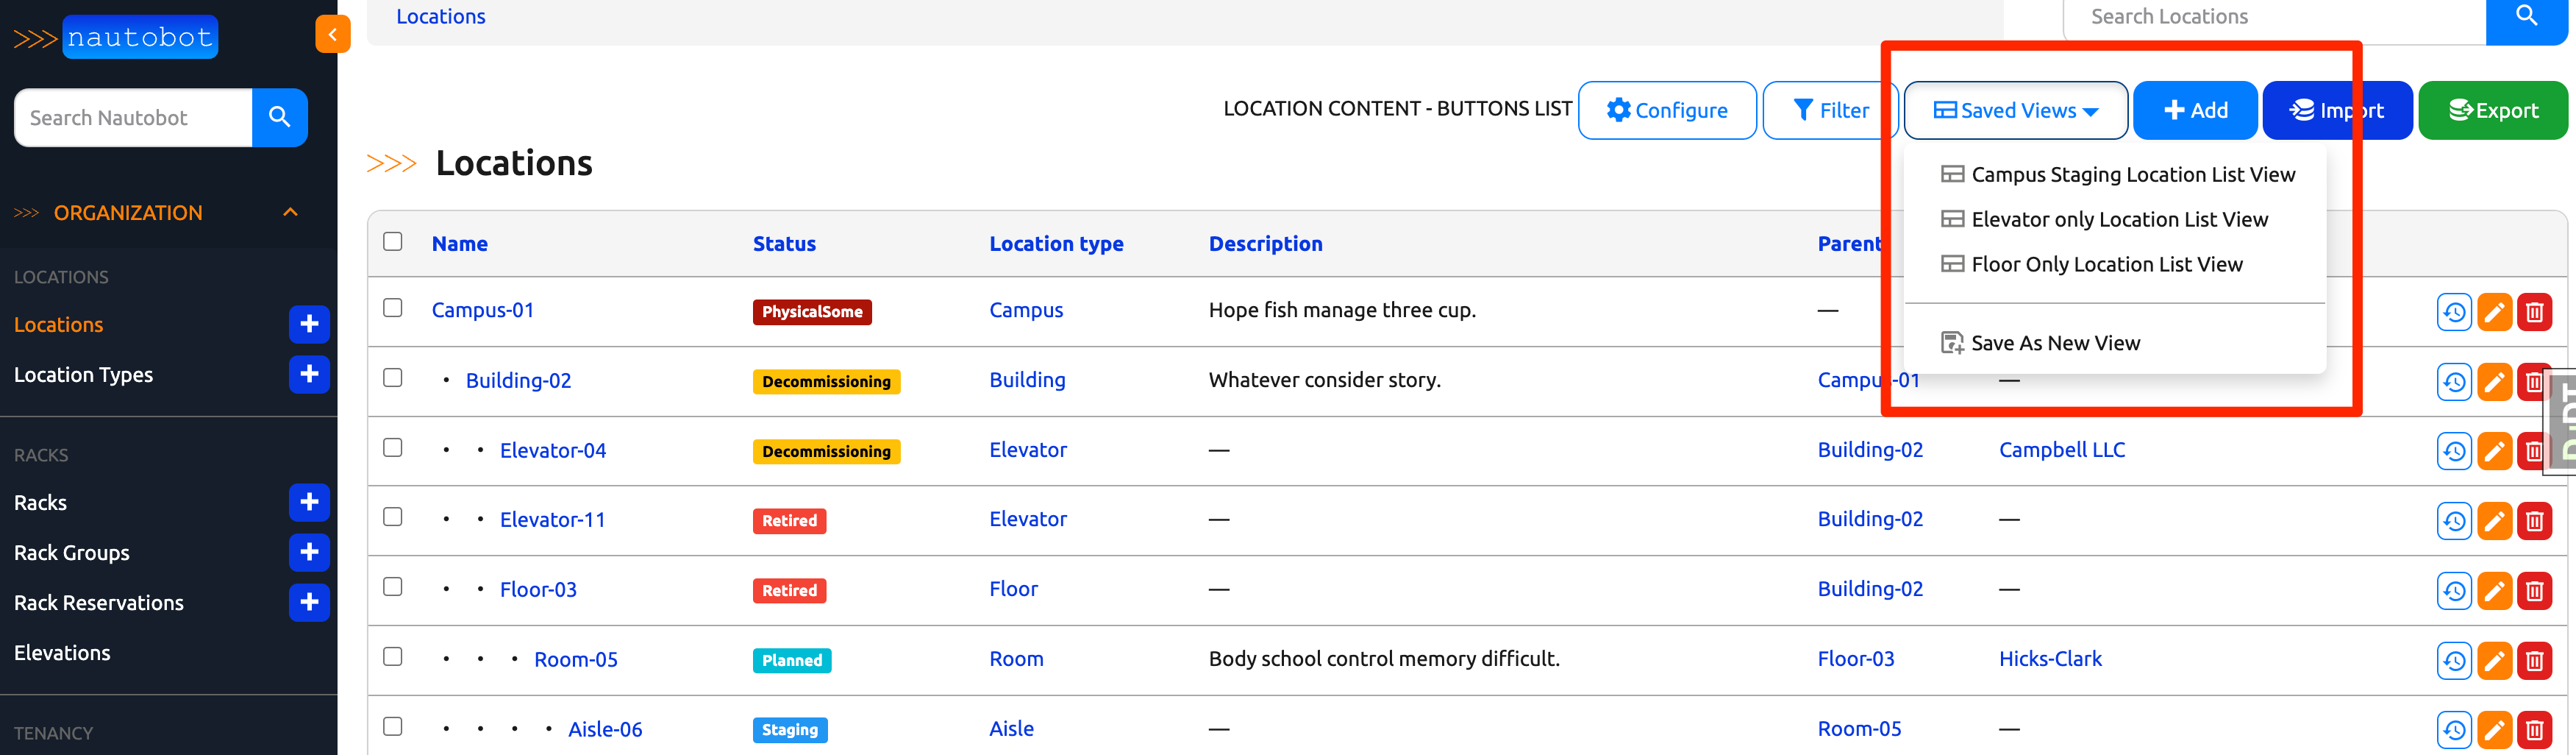The width and height of the screenshot is (2576, 755).
Task: Click the edit pencil icon for Building-02
Action: [x=2494, y=381]
